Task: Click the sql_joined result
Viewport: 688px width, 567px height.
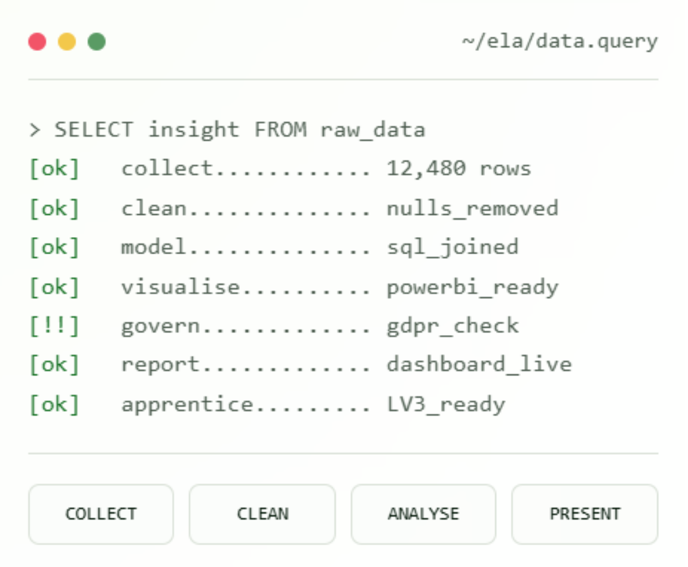Action: (x=452, y=247)
